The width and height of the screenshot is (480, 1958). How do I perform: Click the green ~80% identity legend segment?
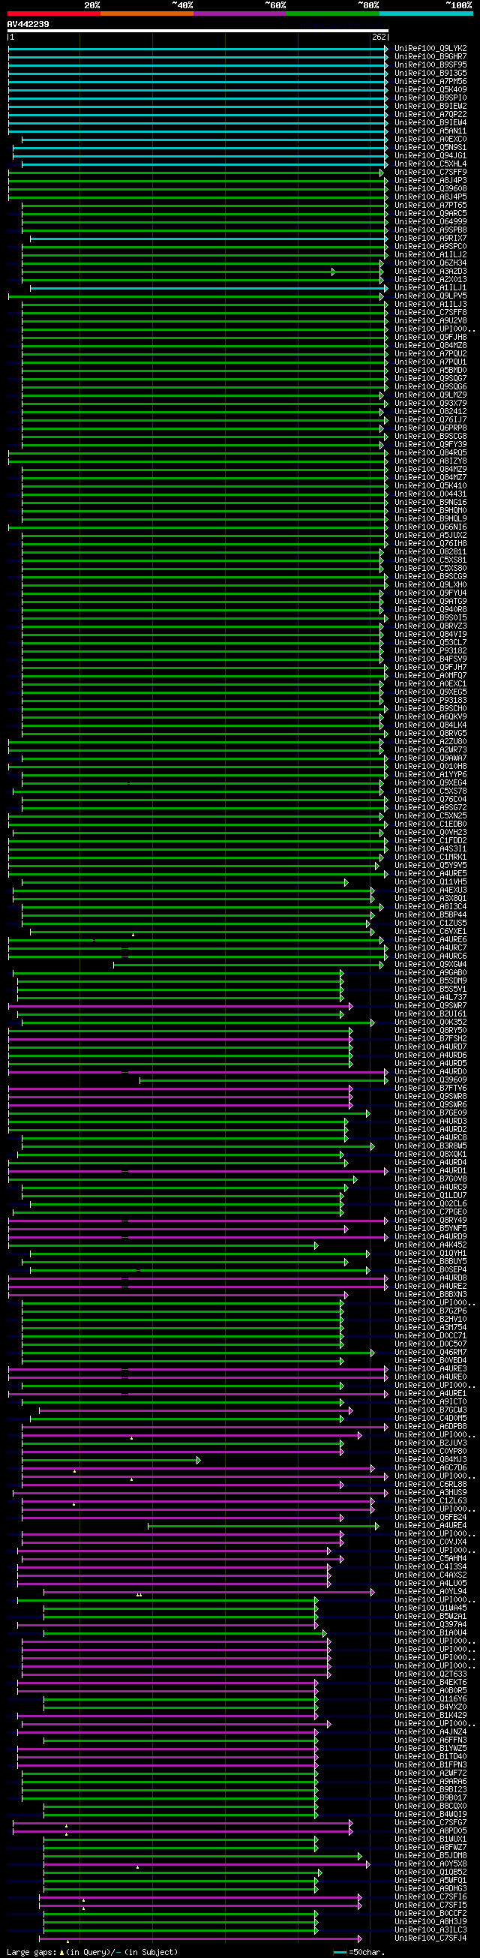click(334, 13)
